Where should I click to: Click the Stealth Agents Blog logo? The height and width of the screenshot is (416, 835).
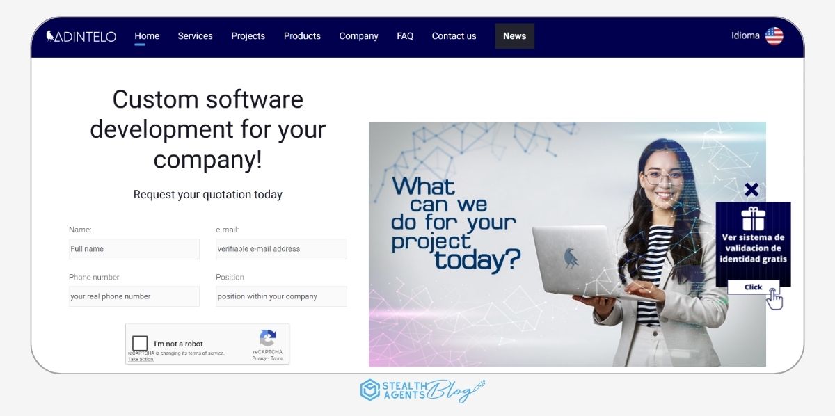pos(422,390)
